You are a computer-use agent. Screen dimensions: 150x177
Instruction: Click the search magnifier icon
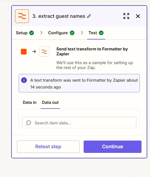[x=28, y=123]
